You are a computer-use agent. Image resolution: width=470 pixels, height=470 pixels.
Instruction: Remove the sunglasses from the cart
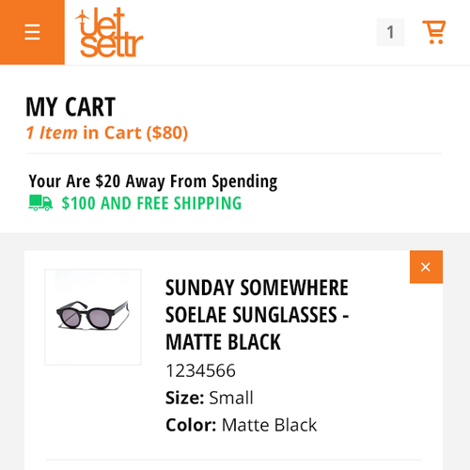click(x=426, y=267)
